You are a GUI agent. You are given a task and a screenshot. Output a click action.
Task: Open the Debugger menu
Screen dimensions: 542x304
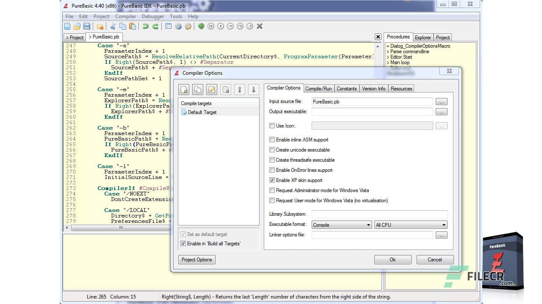[152, 16]
